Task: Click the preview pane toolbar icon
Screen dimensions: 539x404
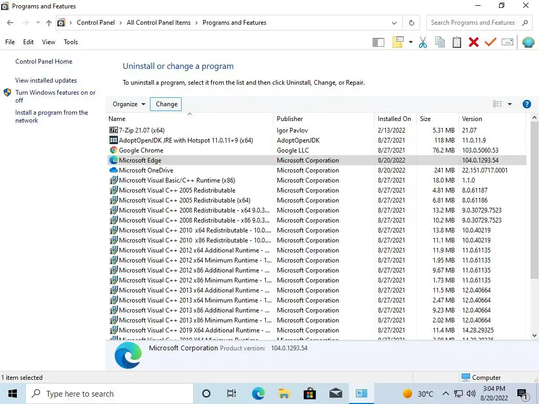Action: (378, 42)
